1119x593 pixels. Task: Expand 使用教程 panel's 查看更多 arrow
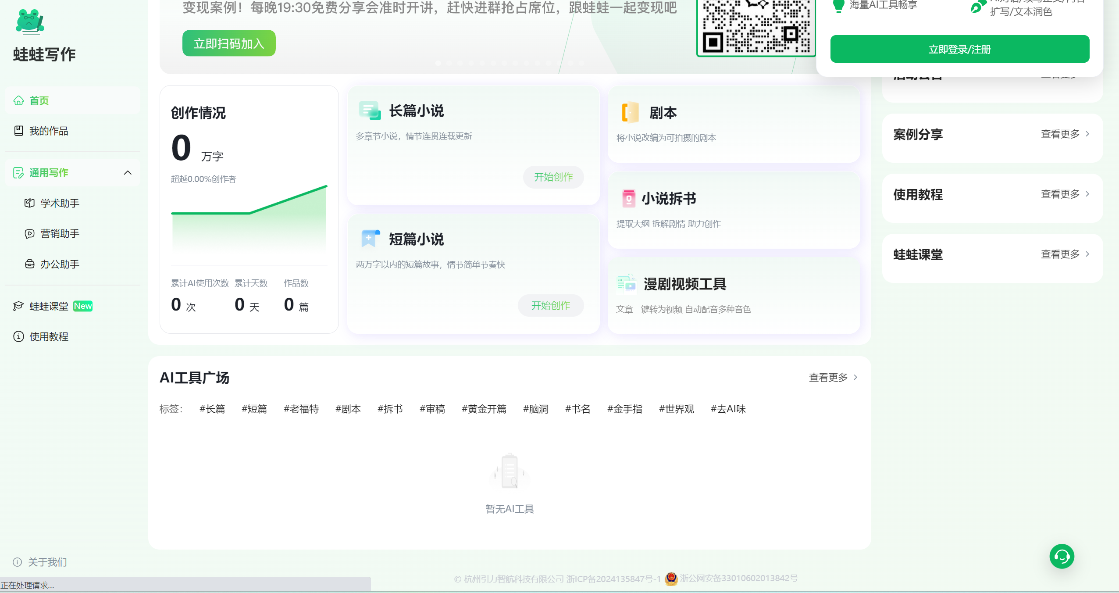[1087, 194]
